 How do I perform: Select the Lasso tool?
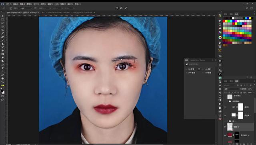coord(2,23)
